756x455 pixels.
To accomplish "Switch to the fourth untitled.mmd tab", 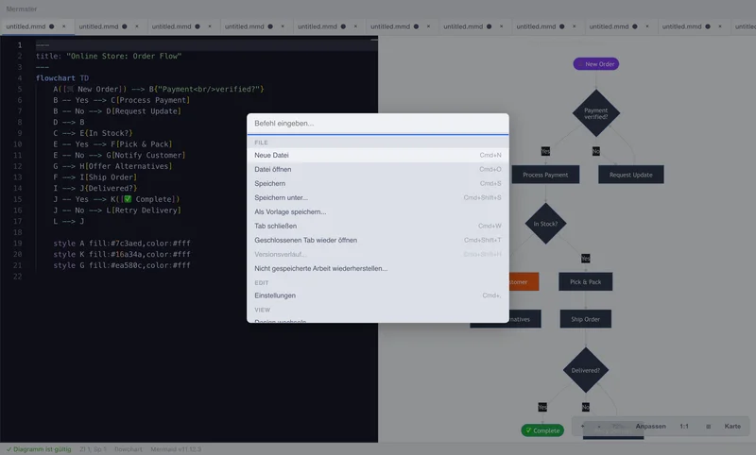I will (x=245, y=26).
